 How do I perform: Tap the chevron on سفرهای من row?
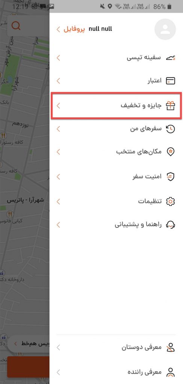[x=58, y=129]
